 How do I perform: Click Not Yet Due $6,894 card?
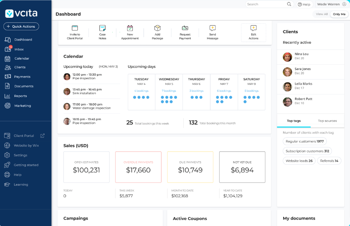coord(242,167)
